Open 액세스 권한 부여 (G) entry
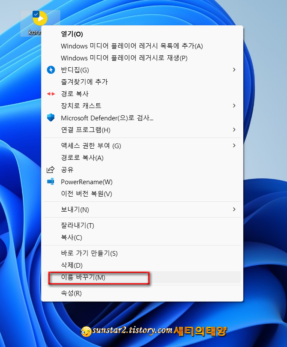 (x=142, y=146)
